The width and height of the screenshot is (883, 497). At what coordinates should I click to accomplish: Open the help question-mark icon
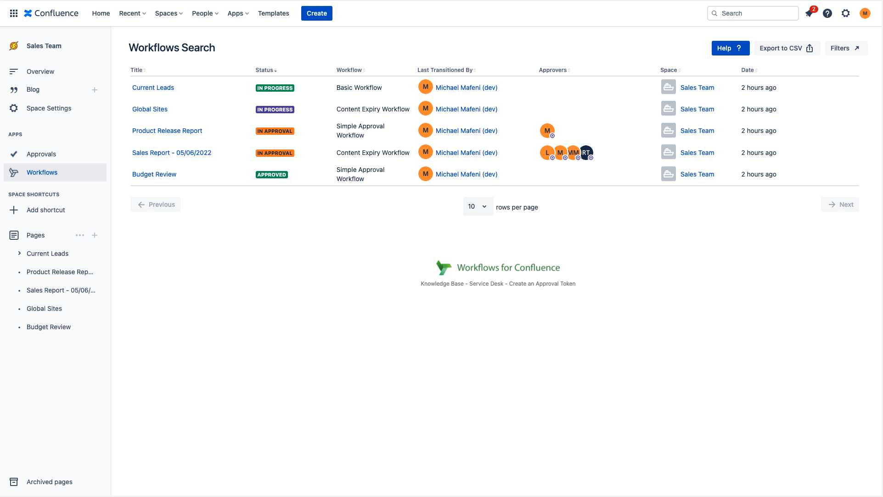coord(827,13)
